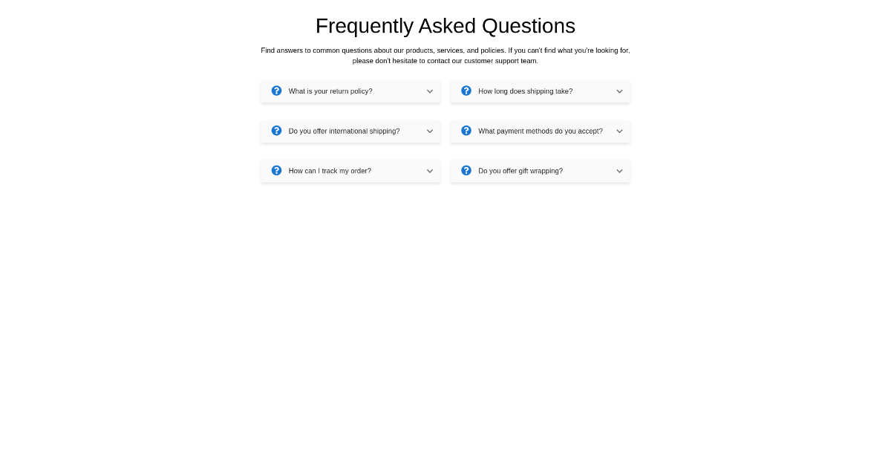Click the question mark icon beside return policy

[x=276, y=91]
